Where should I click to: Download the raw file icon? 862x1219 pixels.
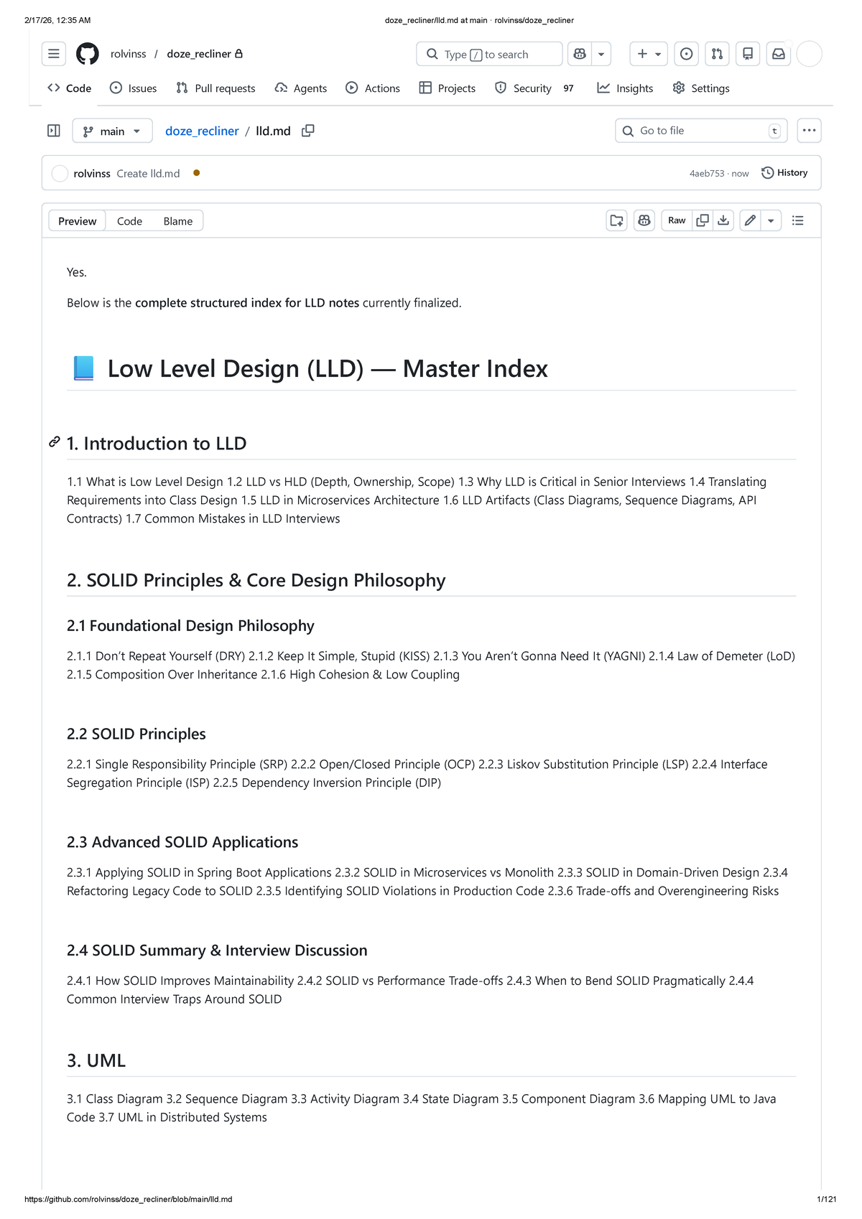pyautogui.click(x=723, y=221)
